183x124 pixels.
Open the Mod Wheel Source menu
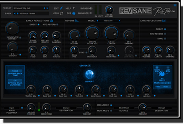point(124,108)
